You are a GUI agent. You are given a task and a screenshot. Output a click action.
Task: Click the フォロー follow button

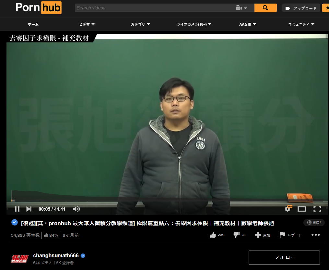pos(284,257)
